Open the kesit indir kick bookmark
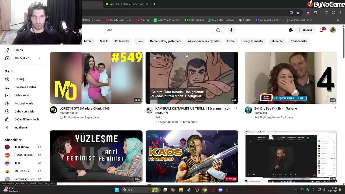 pos(195,20)
